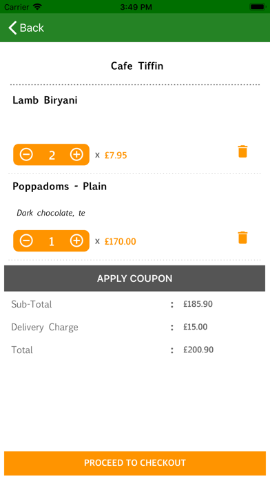Tap the Cafe Tiffin restaurant name

137,66
